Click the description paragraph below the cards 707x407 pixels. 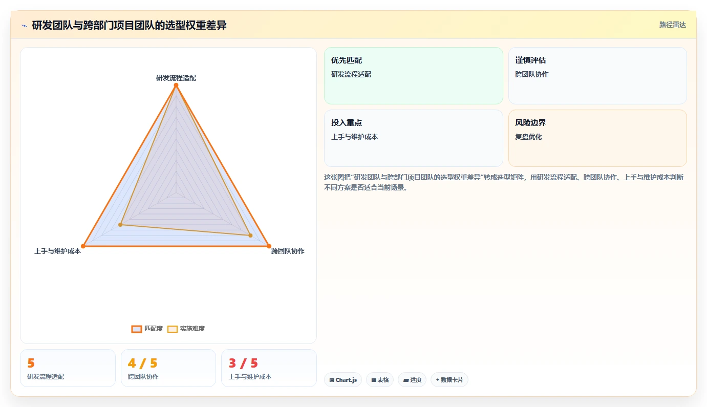click(x=505, y=182)
